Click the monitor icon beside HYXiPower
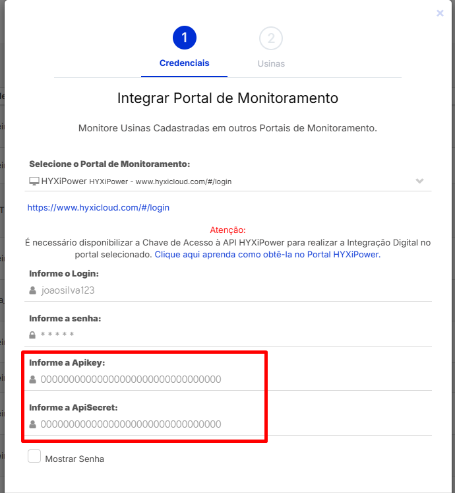The width and height of the screenshot is (455, 493). (x=34, y=181)
